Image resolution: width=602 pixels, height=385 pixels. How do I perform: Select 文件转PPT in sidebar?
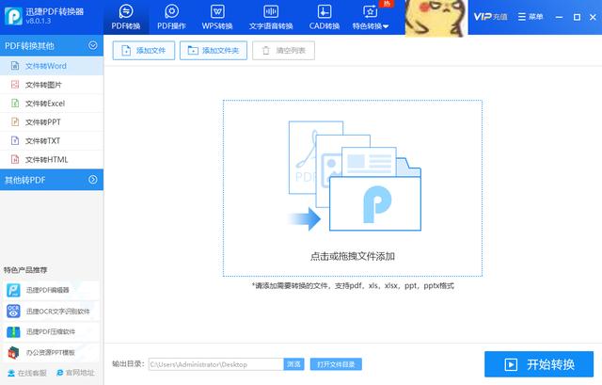(52, 122)
